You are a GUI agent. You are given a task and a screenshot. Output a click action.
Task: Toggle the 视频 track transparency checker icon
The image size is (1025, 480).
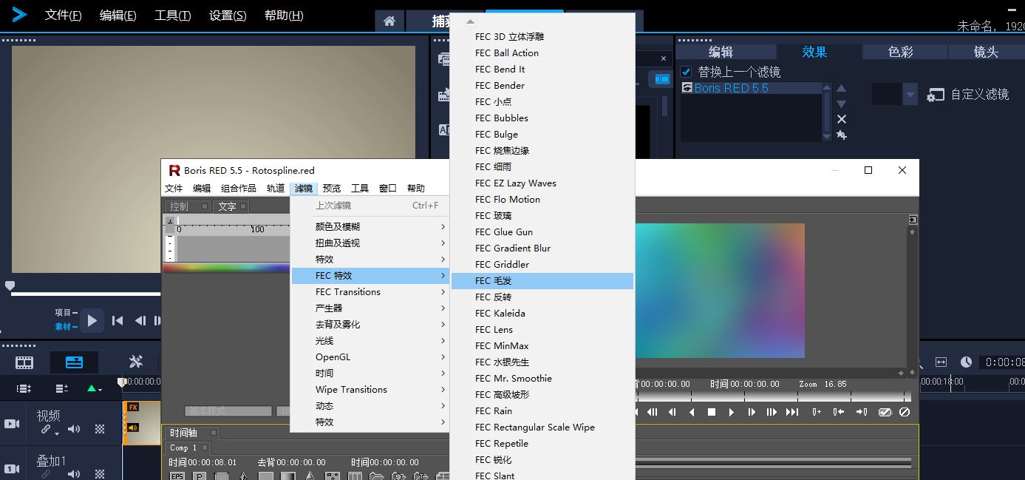(x=100, y=430)
